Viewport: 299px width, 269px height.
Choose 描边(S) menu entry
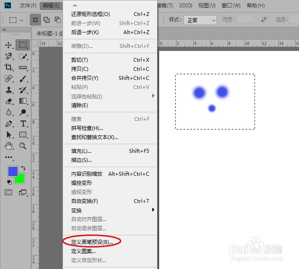[x=110, y=160]
